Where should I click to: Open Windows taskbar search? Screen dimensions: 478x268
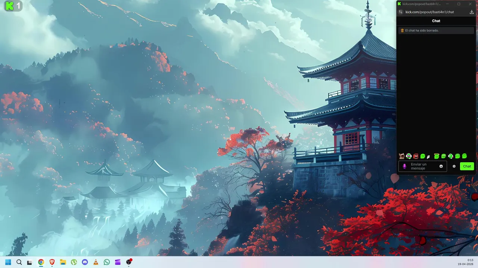[x=19, y=262]
